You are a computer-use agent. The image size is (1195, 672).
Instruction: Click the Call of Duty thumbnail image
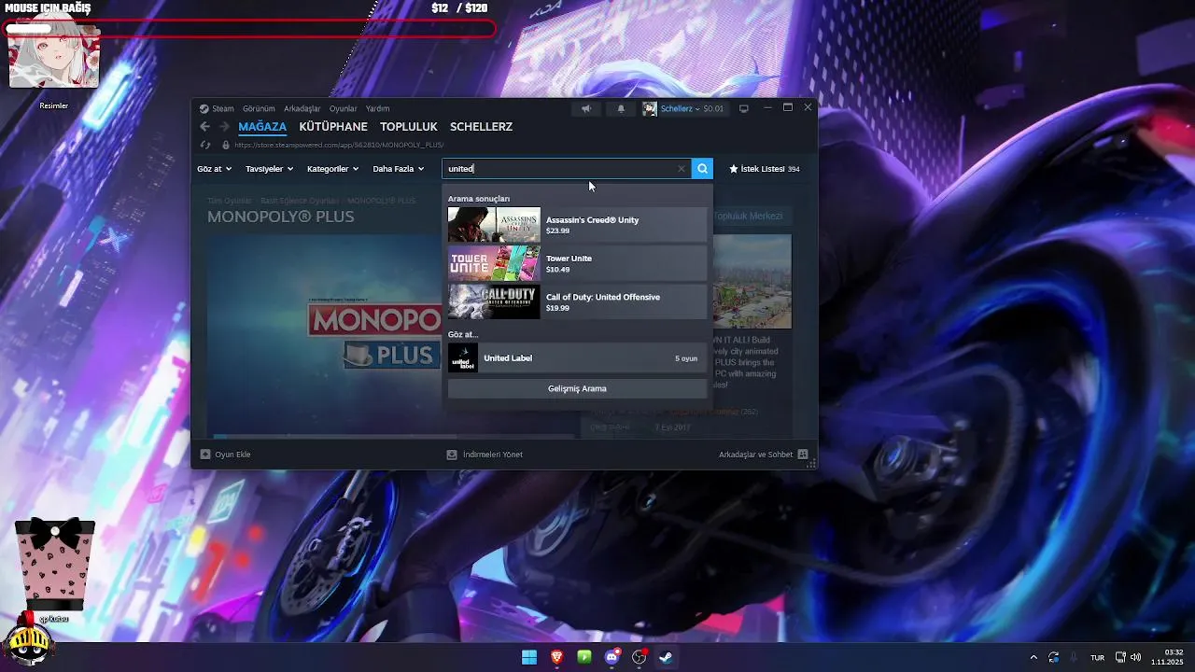[494, 301]
